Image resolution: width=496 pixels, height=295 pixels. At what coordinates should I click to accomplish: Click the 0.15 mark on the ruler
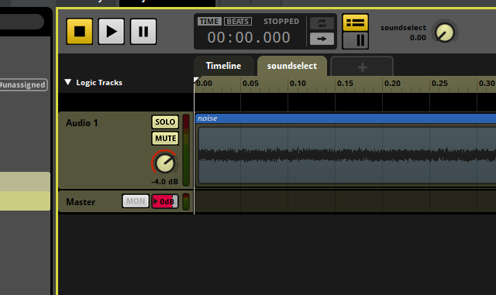pyautogui.click(x=345, y=83)
